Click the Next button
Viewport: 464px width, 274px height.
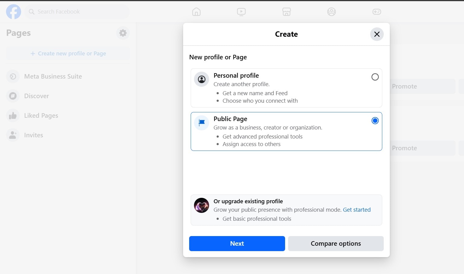pyautogui.click(x=237, y=244)
